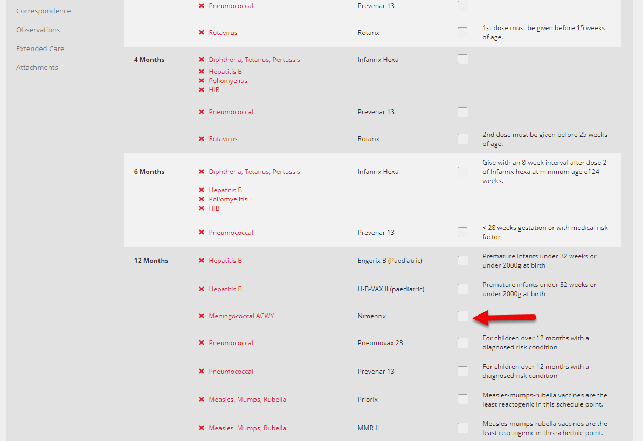Click red X beside 6 Months Hepatitis B
The height and width of the screenshot is (441, 643).
coord(202,190)
